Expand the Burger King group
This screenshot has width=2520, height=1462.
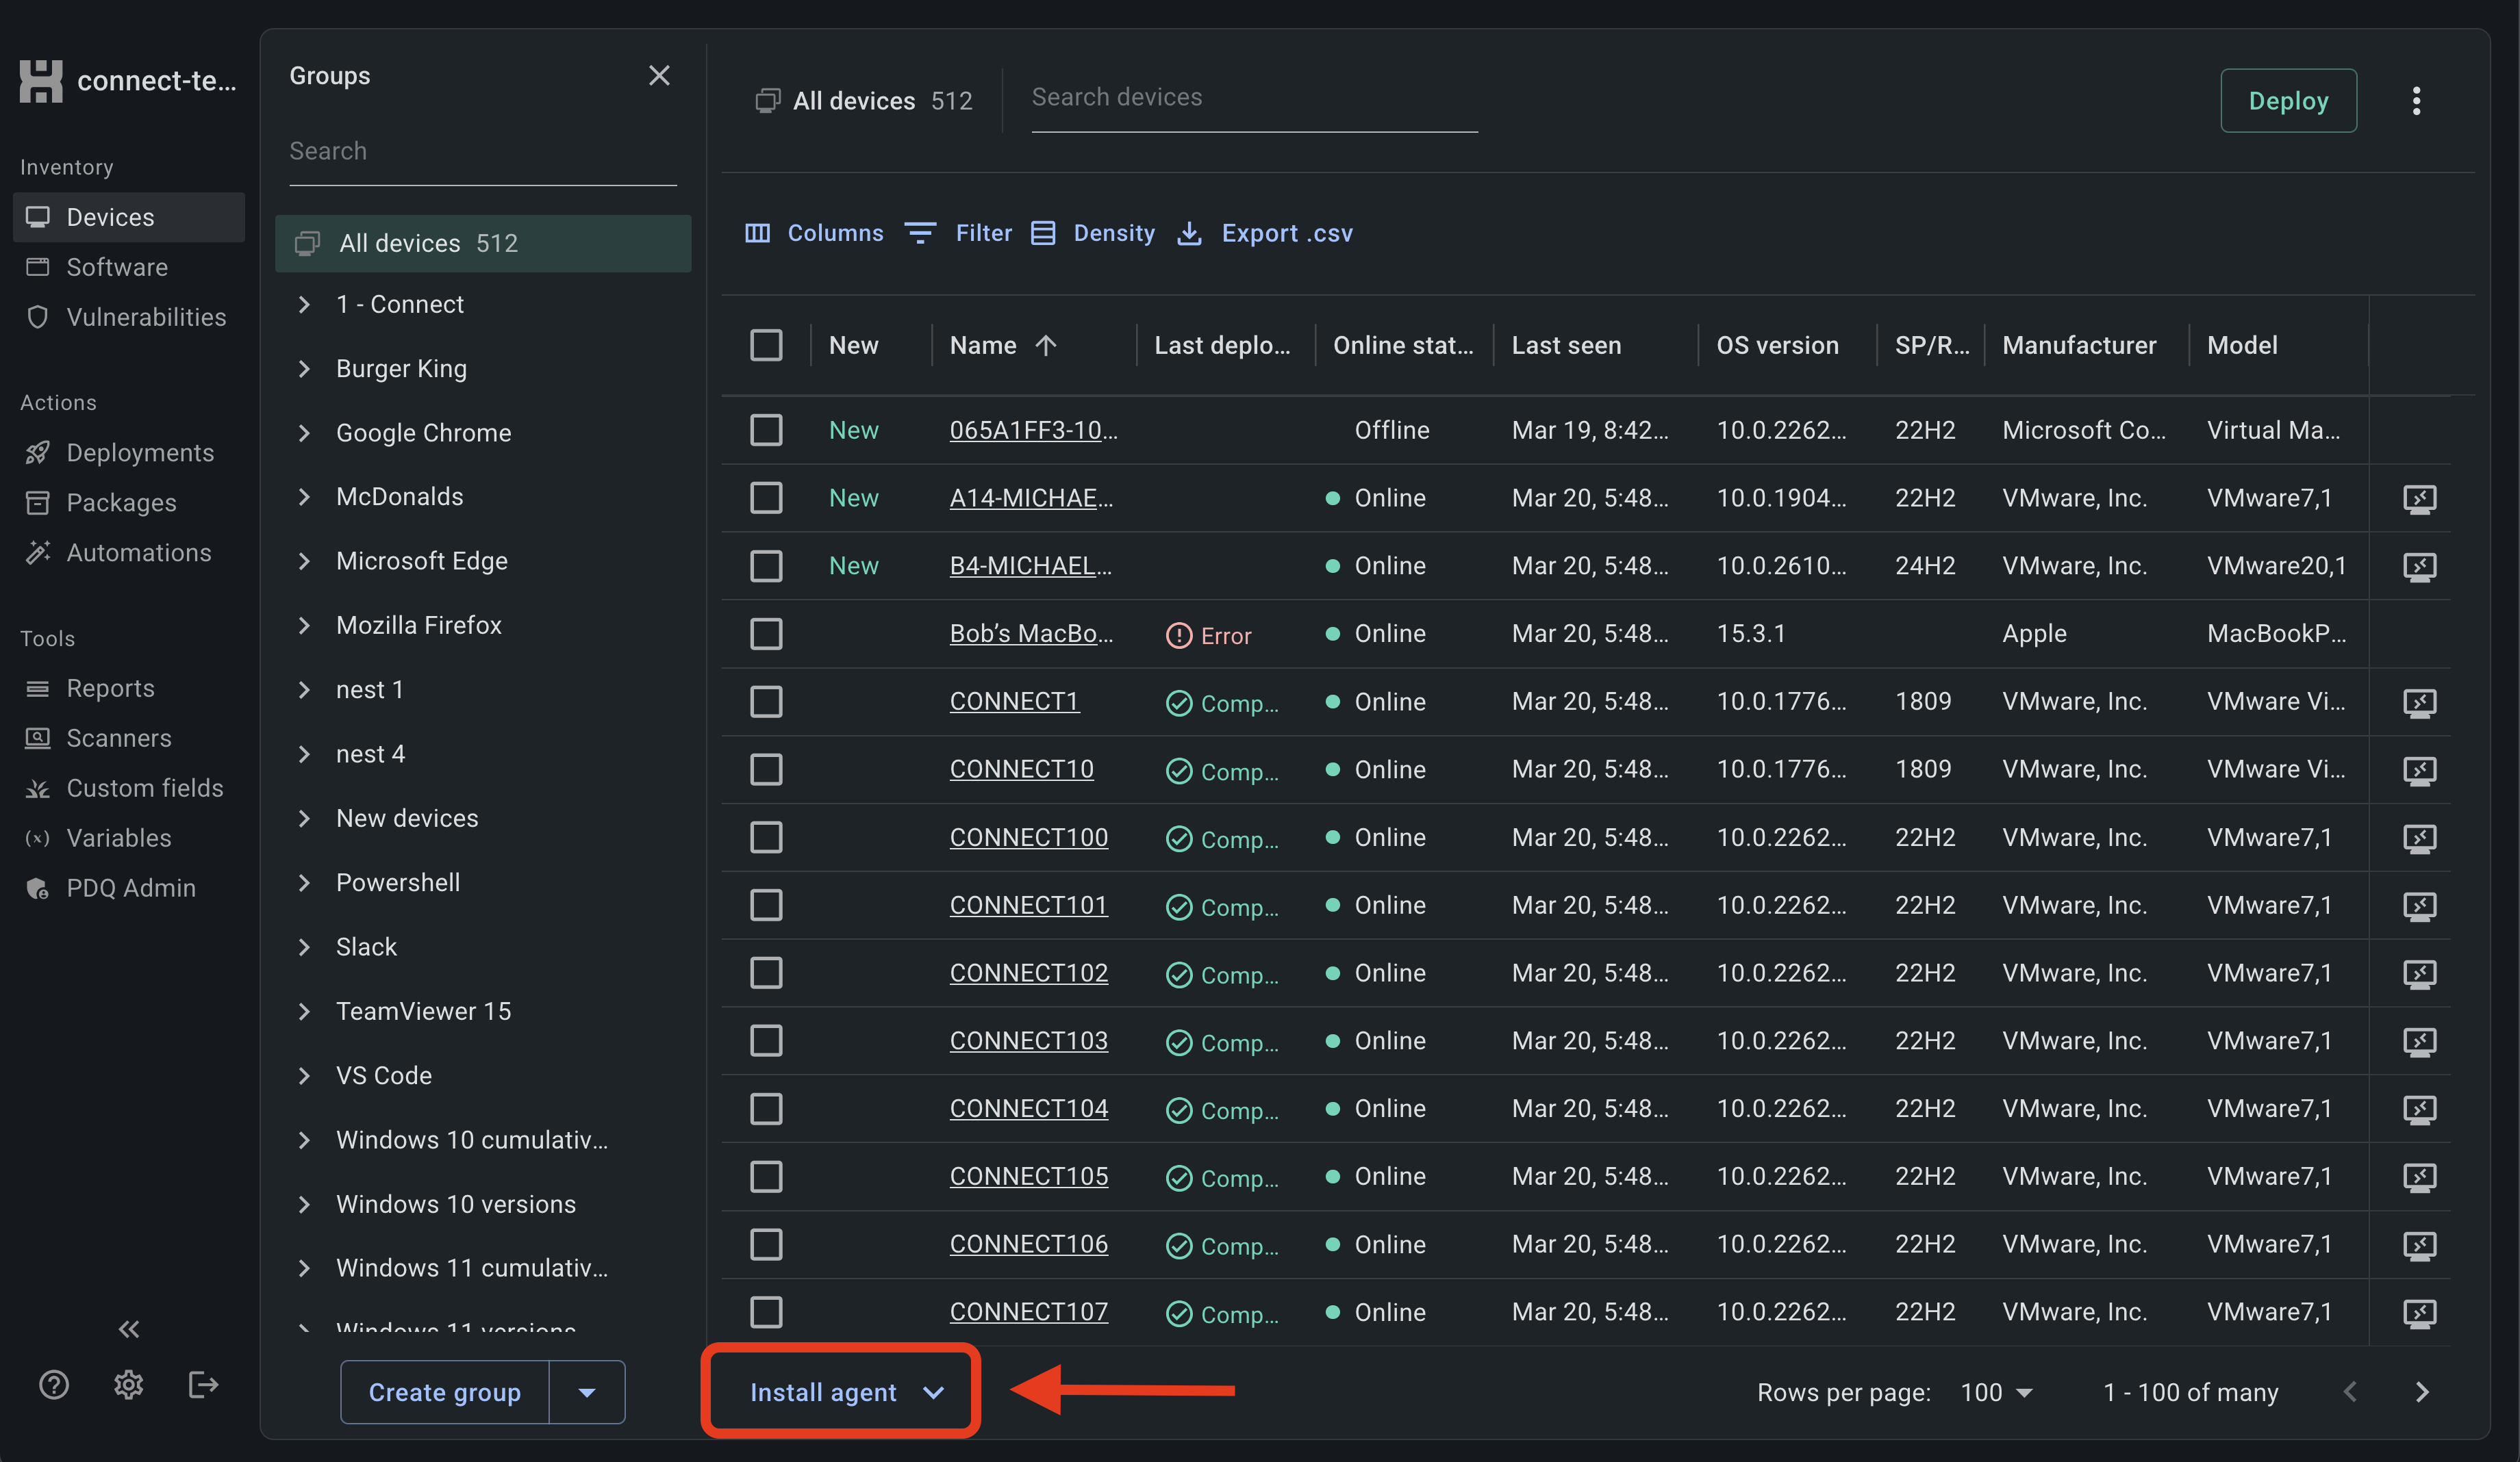[x=304, y=369]
